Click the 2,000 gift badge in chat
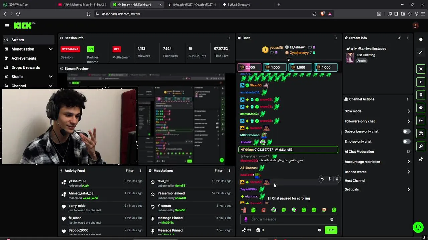The width and height of the screenshot is (428, 240). (x=249, y=67)
